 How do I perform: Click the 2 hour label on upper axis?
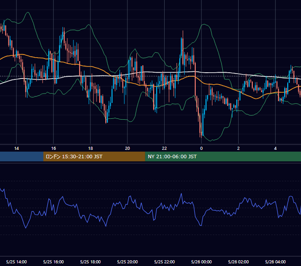239,149
